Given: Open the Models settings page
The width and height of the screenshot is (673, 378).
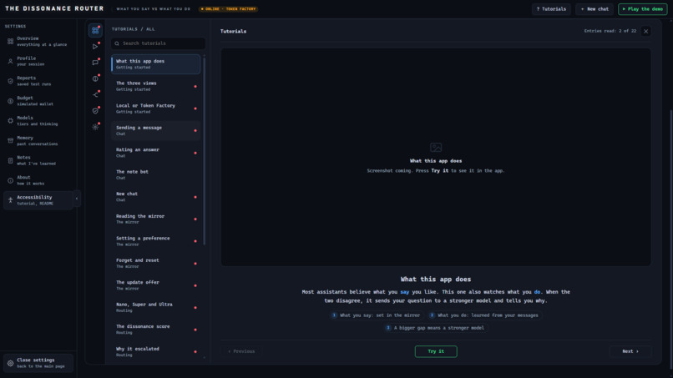Looking at the screenshot, I should click(x=38, y=121).
